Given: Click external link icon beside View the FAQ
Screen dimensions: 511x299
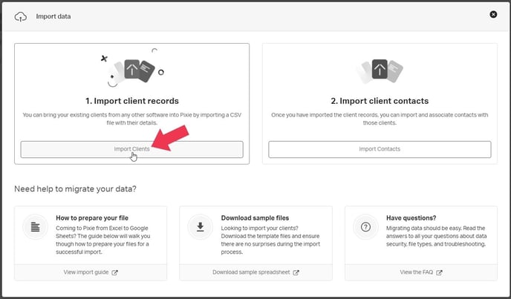Looking at the screenshot, I should (x=439, y=272).
